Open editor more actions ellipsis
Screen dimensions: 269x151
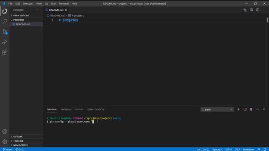tap(264, 10)
